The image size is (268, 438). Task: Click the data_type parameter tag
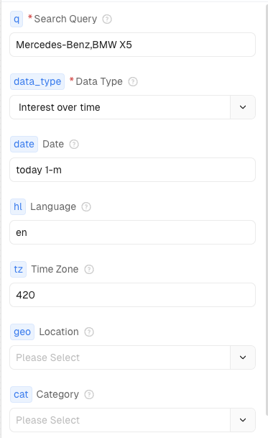pos(37,81)
